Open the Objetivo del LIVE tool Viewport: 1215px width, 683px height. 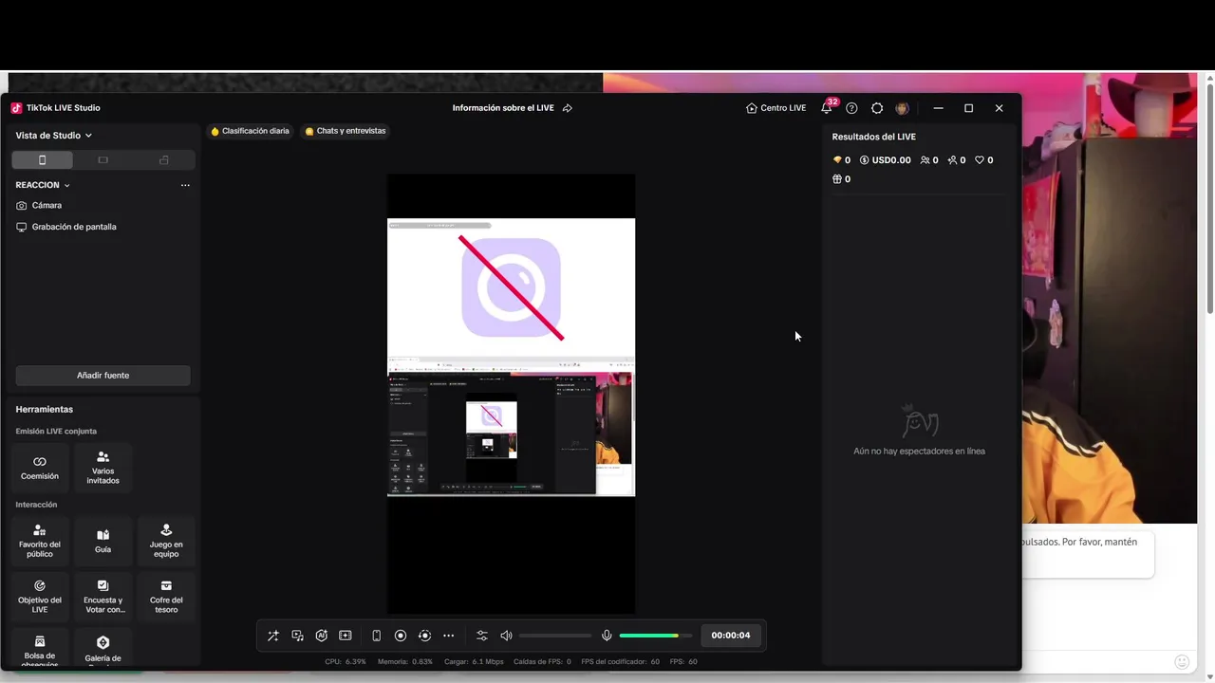click(40, 597)
